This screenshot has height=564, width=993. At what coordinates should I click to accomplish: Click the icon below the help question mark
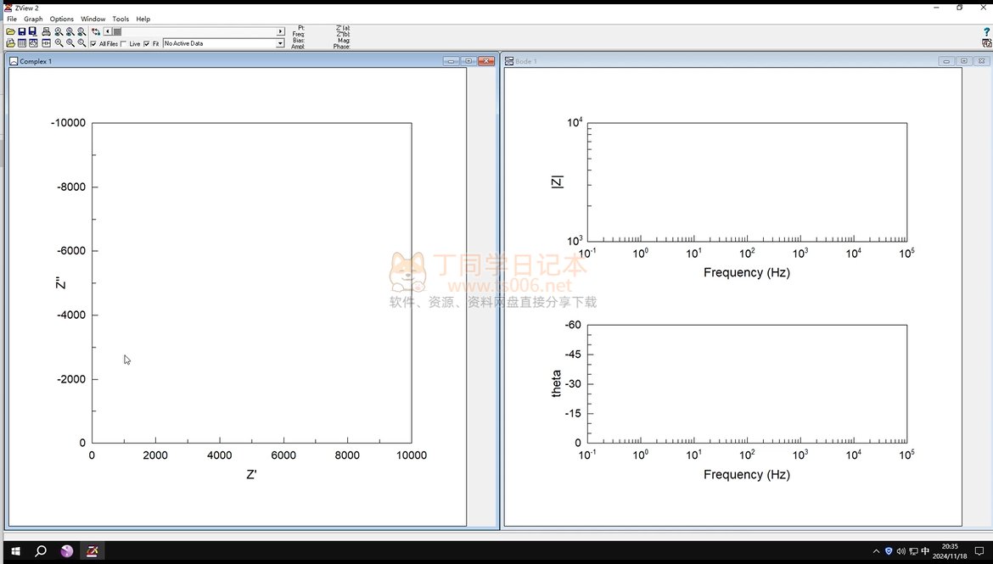[987, 43]
